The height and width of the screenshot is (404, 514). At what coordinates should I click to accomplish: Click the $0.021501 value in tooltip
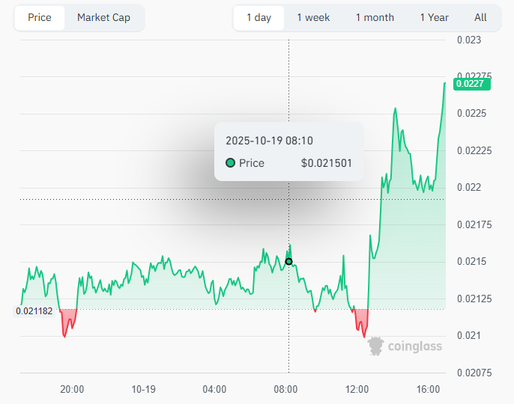click(x=326, y=163)
